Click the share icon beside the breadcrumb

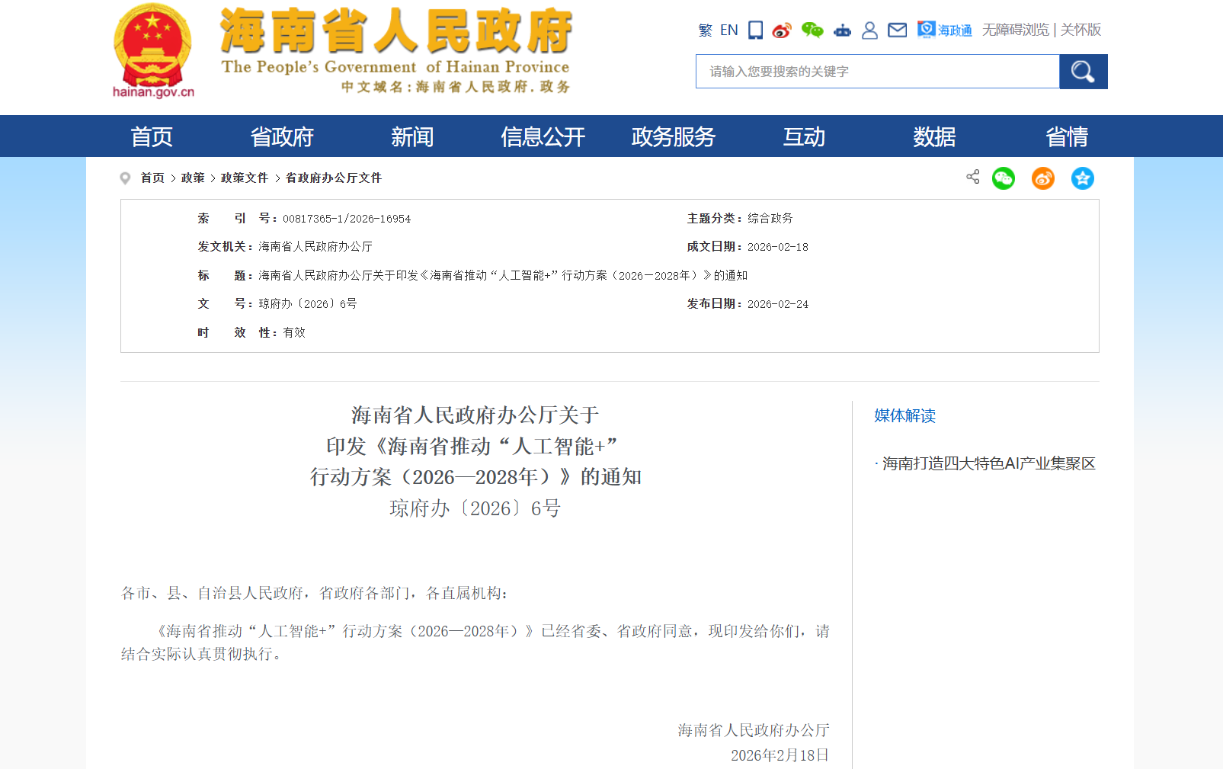pos(972,178)
